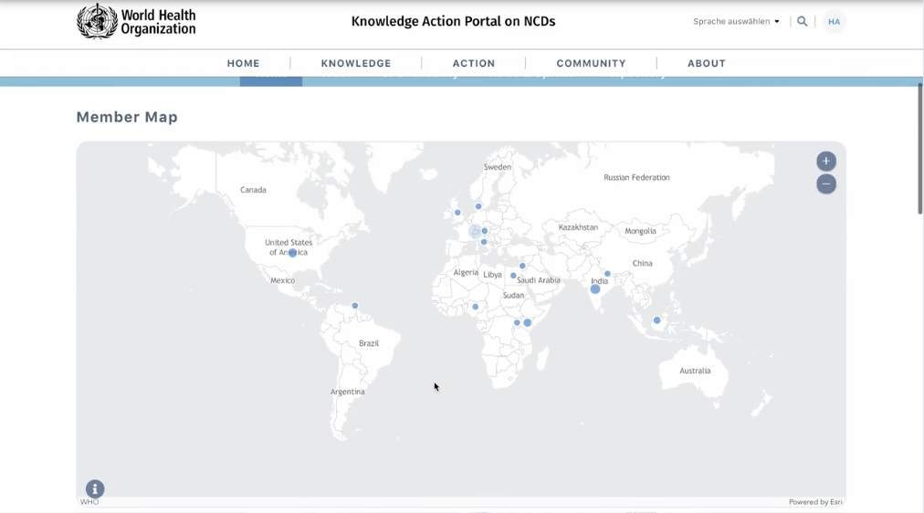924x513 pixels.
Task: Select the India member marker
Action: 595,289
